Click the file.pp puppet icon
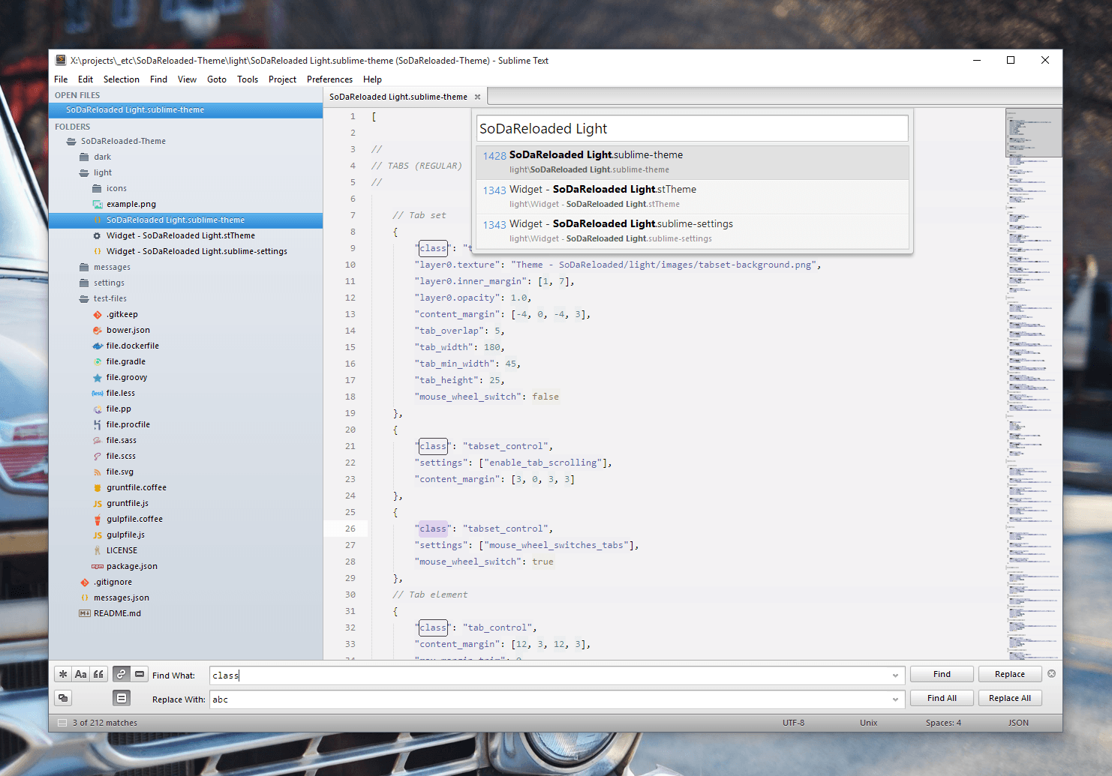Viewport: 1112px width, 776px height. 97,409
